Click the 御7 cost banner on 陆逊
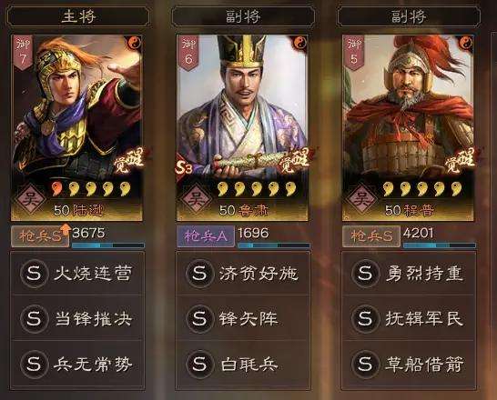The height and width of the screenshot is (400, 497). click(x=23, y=52)
